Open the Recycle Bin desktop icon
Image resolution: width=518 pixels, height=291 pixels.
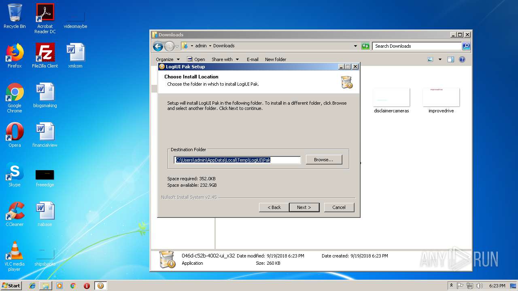point(15,16)
